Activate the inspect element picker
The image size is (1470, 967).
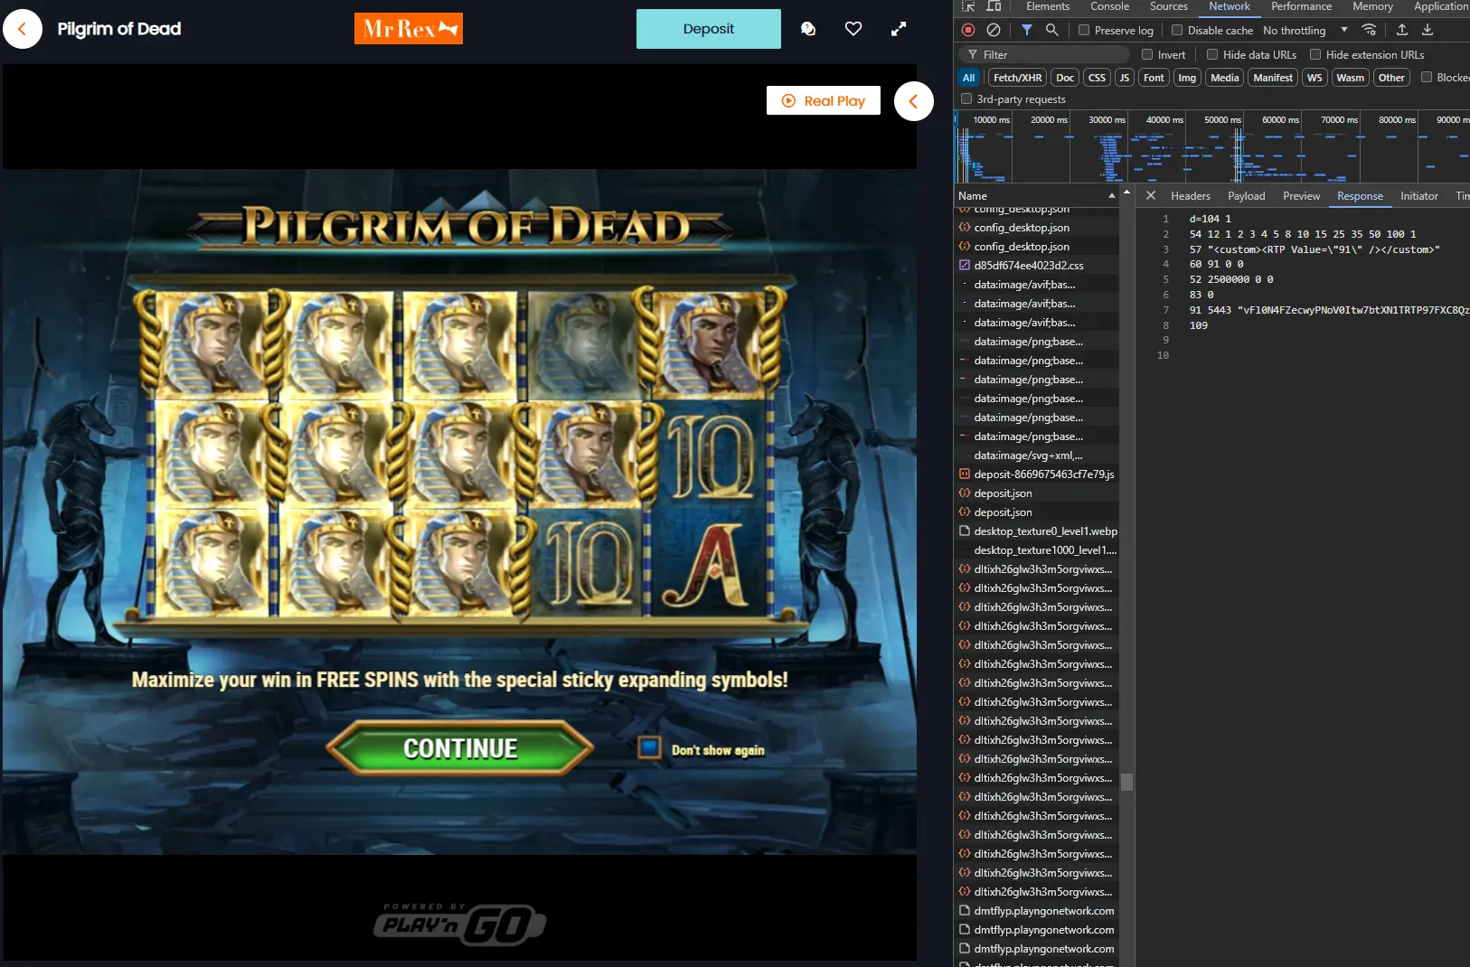pyautogui.click(x=968, y=5)
